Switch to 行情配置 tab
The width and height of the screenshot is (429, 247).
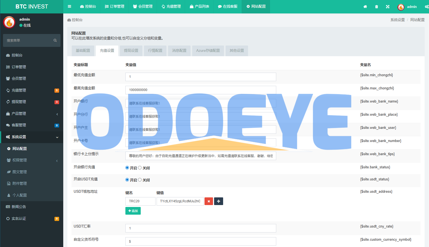(x=155, y=51)
